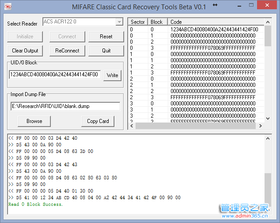This screenshot has height=223, width=280.
Task: Click log line starting '>> D5 41 00 12 34 AB CD'
Action: (95, 198)
